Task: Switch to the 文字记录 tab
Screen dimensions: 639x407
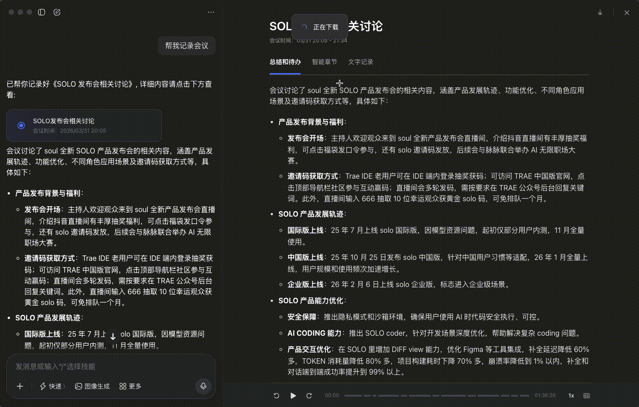Action: (x=361, y=62)
